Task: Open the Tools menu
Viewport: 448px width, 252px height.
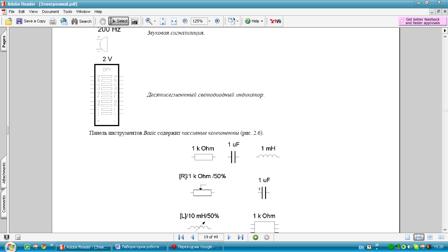Action: [x=68, y=12]
